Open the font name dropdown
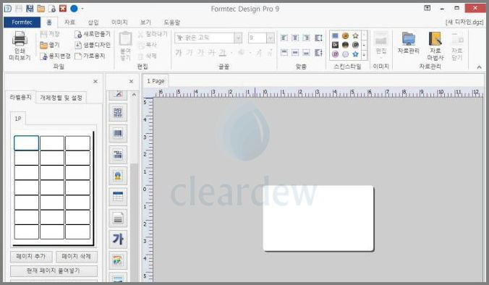The height and width of the screenshot is (285, 489). 238,38
